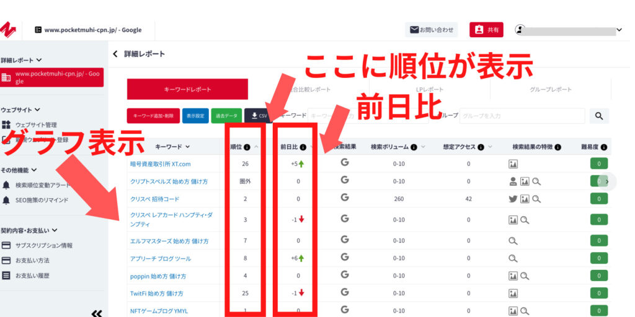Switch to the グループレポート tab
635x317 pixels.
pyautogui.click(x=551, y=89)
